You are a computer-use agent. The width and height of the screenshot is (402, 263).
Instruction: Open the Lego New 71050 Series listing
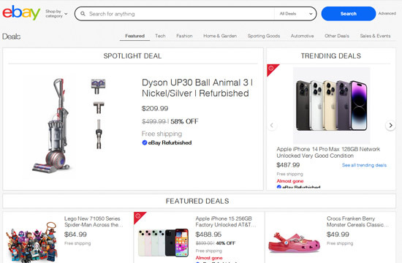click(94, 222)
